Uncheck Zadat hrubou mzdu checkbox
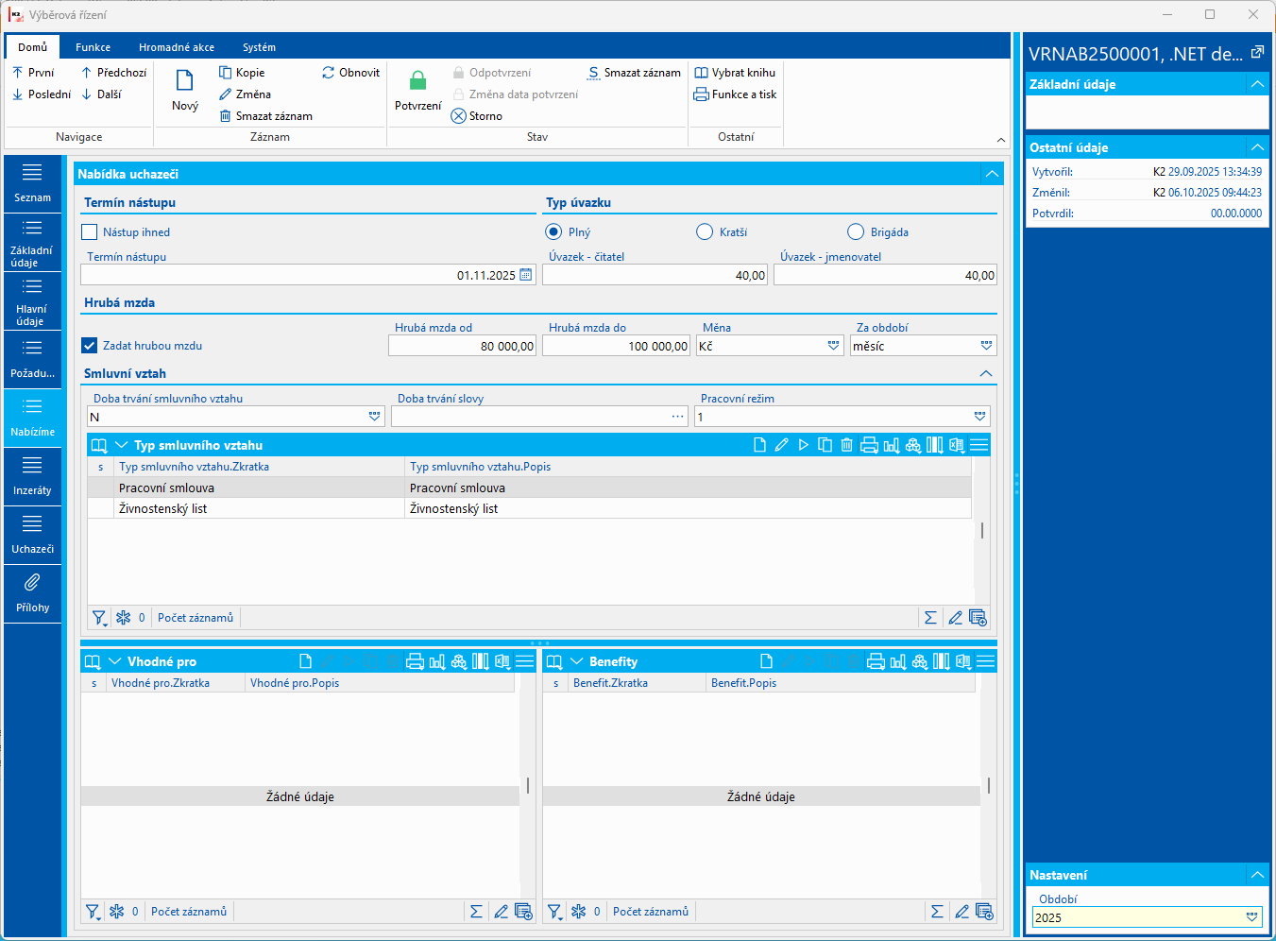This screenshot has height=941, width=1276. (90, 346)
